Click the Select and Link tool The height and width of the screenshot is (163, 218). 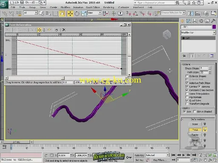[x=5, y=14]
